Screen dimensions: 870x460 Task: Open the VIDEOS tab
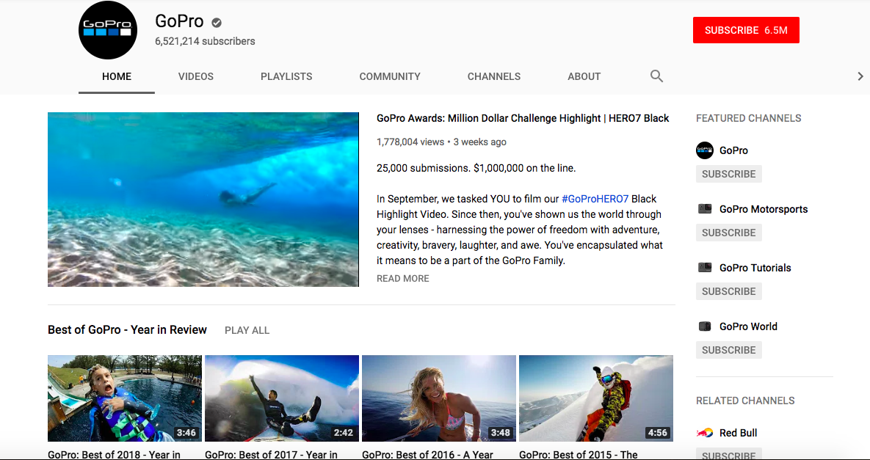pos(196,76)
